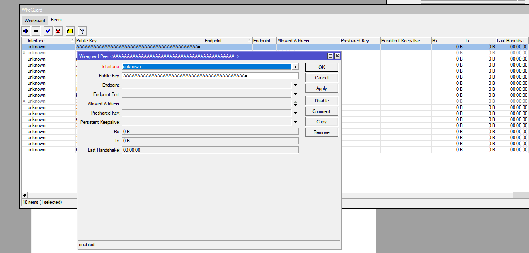Add a new WireGuard peer with plus icon

(x=26, y=31)
